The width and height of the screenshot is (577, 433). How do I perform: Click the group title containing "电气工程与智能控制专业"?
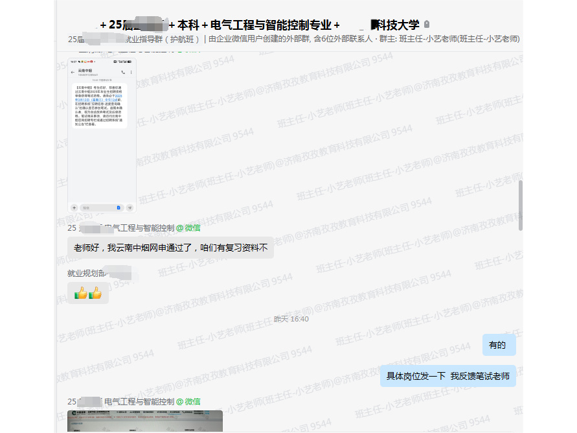(x=259, y=25)
